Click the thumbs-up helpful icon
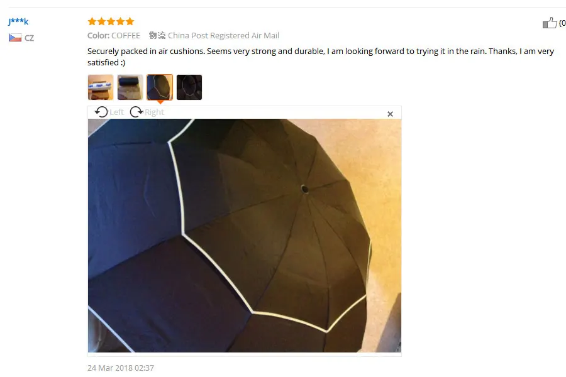This screenshot has width=566, height=377. [x=550, y=23]
